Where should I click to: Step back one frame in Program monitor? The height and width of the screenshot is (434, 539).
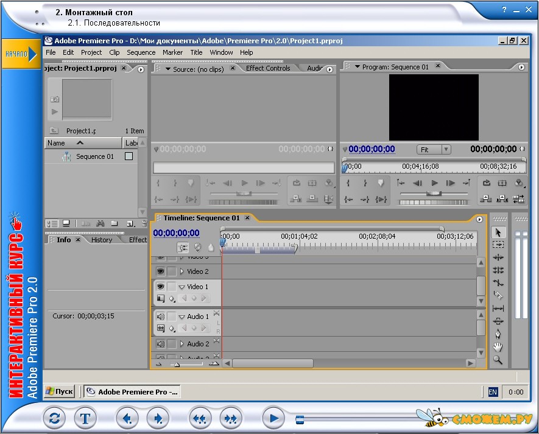[x=417, y=183]
